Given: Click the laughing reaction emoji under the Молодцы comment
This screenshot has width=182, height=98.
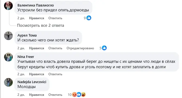Looking at the screenshot, I should point(83,94).
